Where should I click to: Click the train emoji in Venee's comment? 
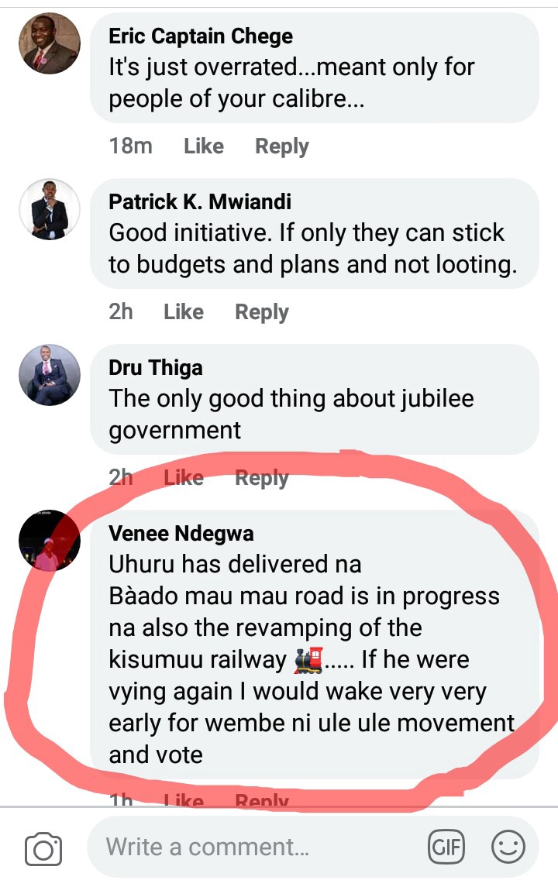coord(308,660)
